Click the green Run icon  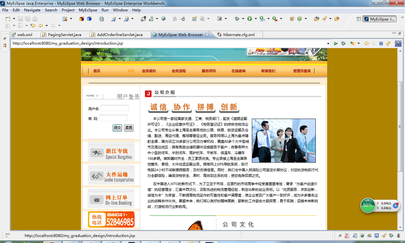(x=250, y=19)
